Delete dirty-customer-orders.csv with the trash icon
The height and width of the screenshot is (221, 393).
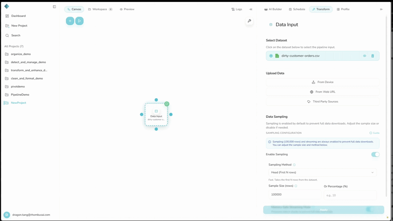pyautogui.click(x=373, y=56)
